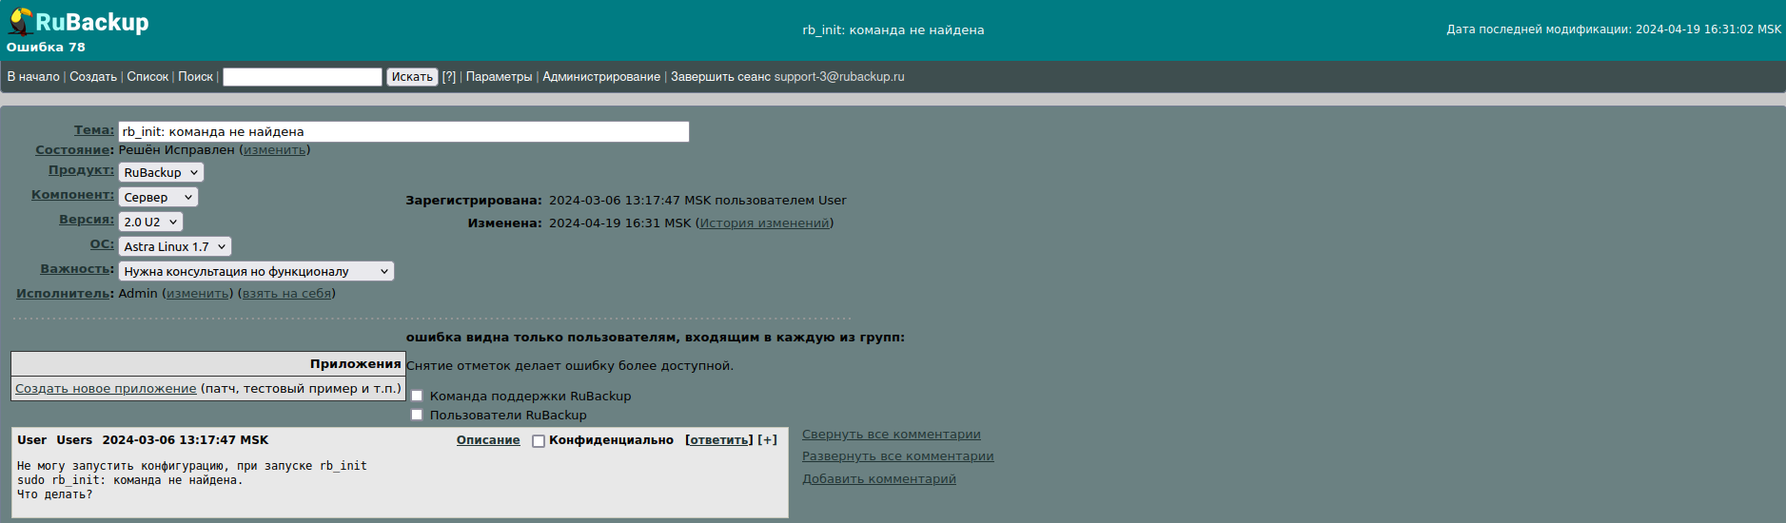
Task: Click 'Свернуть все комментарии' link
Action: (x=892, y=435)
